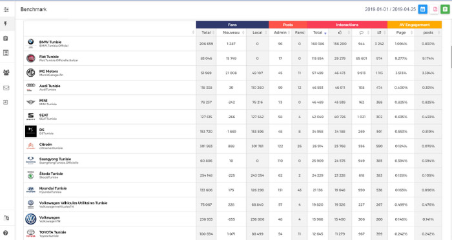This screenshot has height=240, width=452.
Task: Open the envelope messages sidebar icon
Action: pyautogui.click(x=6, y=88)
